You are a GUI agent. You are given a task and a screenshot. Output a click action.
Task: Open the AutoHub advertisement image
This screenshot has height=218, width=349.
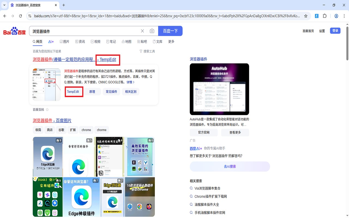pos(219,89)
